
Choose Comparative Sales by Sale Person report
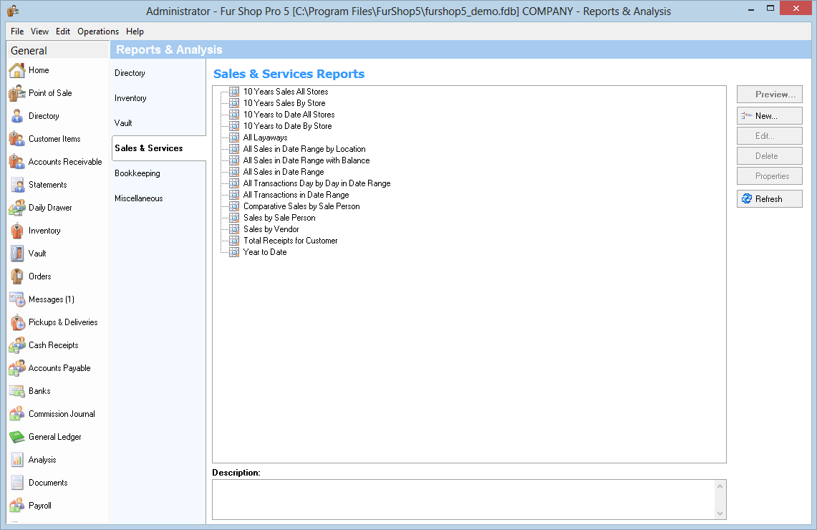301,206
